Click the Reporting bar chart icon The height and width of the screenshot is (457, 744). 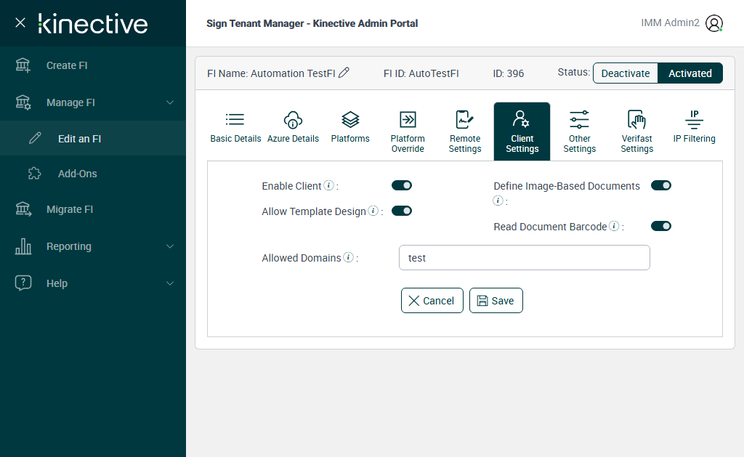tap(23, 246)
